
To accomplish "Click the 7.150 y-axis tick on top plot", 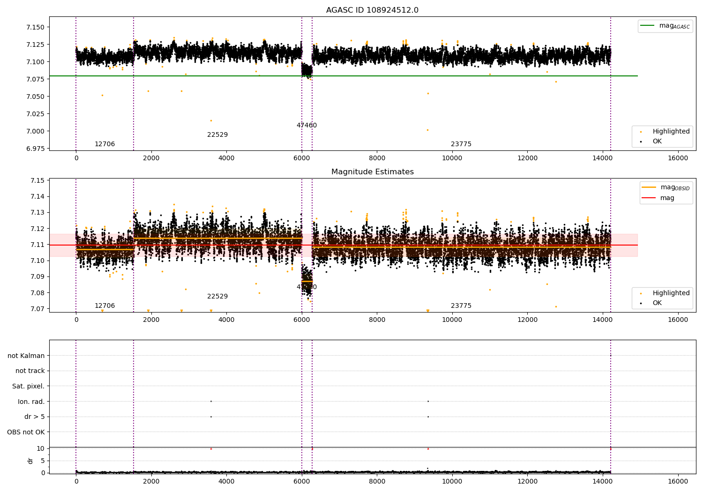I will pyautogui.click(x=35, y=27).
